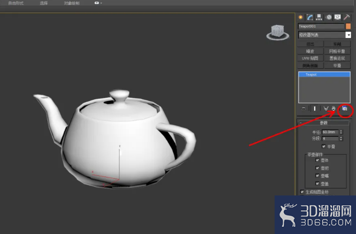The height and width of the screenshot is (234, 356).
Task: Click the orange object color swatch
Action: 348,27
